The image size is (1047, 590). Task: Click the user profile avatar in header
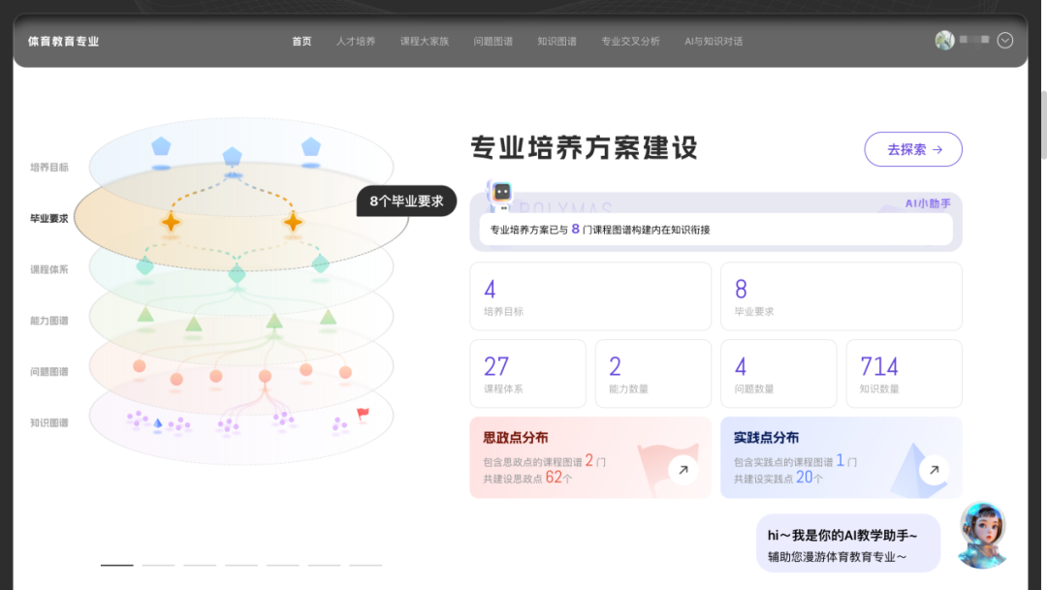pyautogui.click(x=944, y=41)
